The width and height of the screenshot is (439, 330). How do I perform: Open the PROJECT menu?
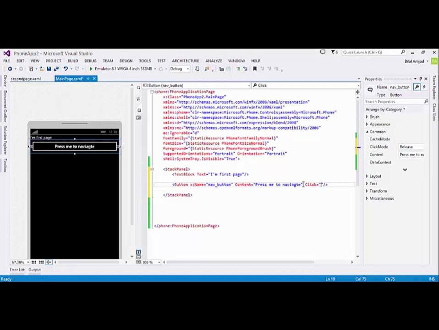tap(53, 61)
